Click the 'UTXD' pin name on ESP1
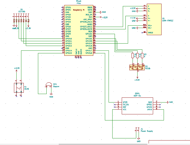The height and width of the screenshot is (145, 190). tap(125, 102)
